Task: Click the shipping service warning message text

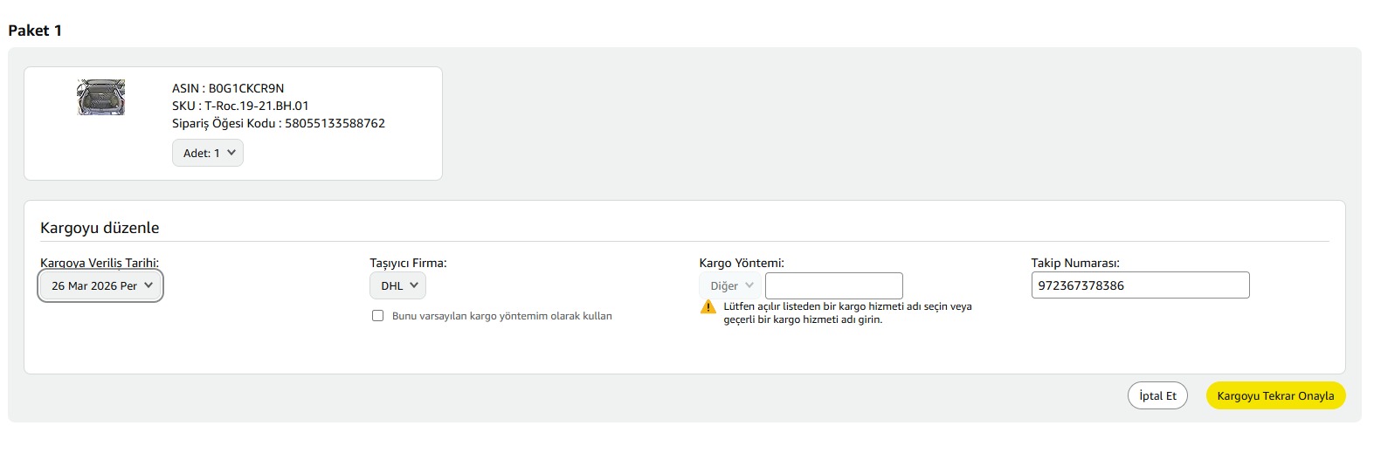Action: pos(846,312)
